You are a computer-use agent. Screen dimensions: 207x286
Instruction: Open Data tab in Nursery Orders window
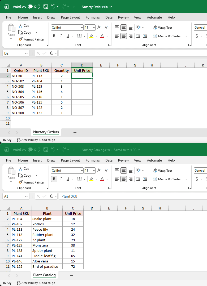[109, 17]
